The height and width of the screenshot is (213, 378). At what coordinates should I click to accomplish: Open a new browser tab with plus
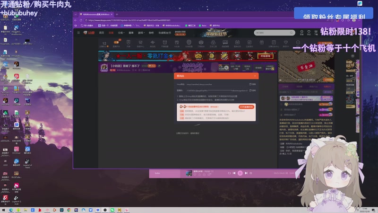click(117, 14)
